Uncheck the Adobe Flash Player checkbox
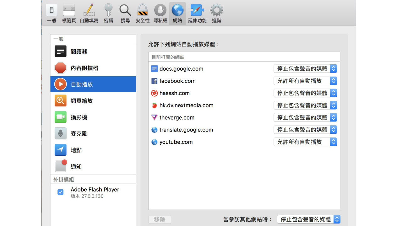The image size is (402, 226). click(x=61, y=192)
